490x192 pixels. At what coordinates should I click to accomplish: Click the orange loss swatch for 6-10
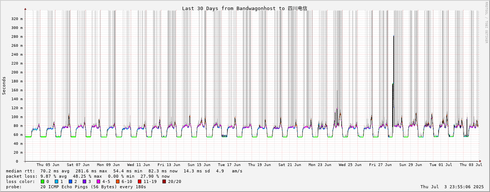[117, 181]
